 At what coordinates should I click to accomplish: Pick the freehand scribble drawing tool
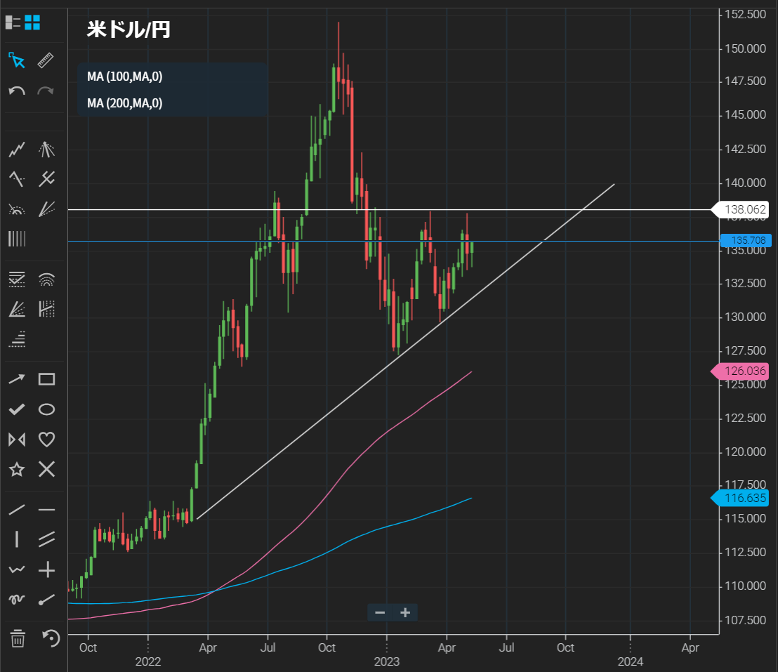(17, 599)
